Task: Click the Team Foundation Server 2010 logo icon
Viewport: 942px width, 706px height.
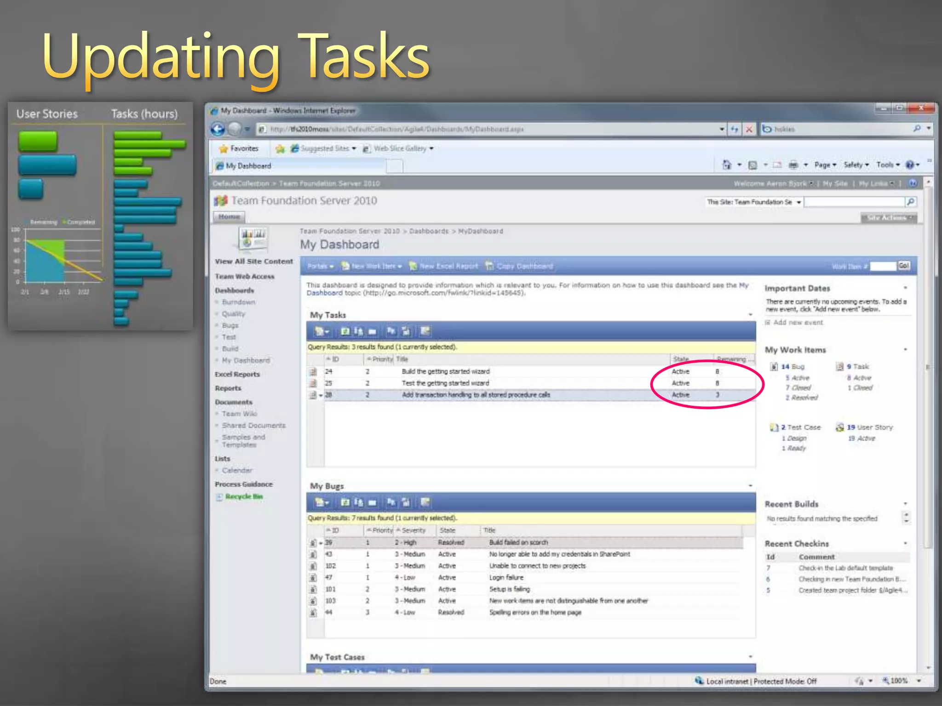Action: point(221,201)
